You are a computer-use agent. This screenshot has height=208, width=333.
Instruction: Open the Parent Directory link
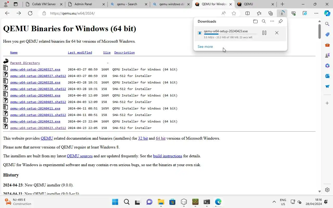[25, 63]
